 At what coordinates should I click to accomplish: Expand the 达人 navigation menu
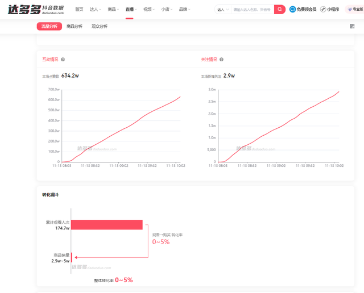96,9
